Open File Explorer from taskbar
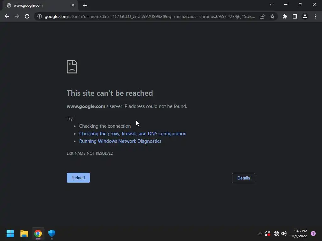Screen dimensions: 322x241 click(24, 233)
